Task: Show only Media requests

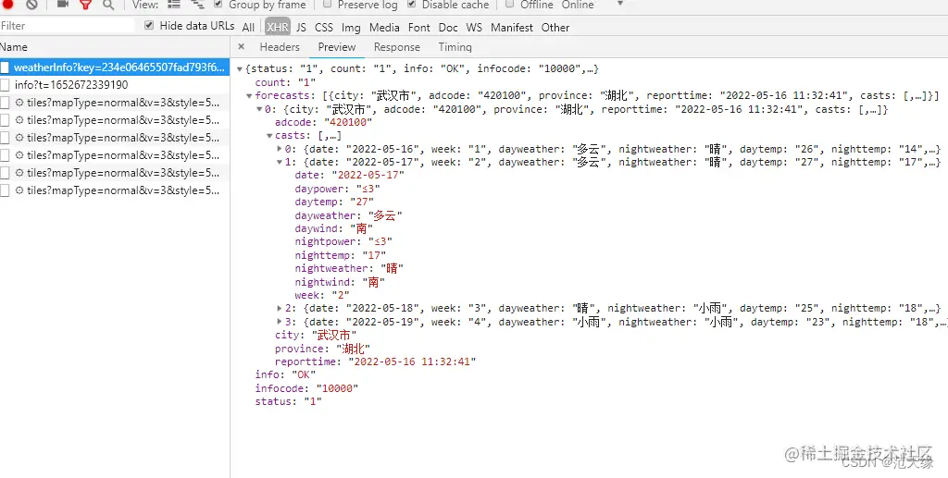Action: pyautogui.click(x=384, y=27)
